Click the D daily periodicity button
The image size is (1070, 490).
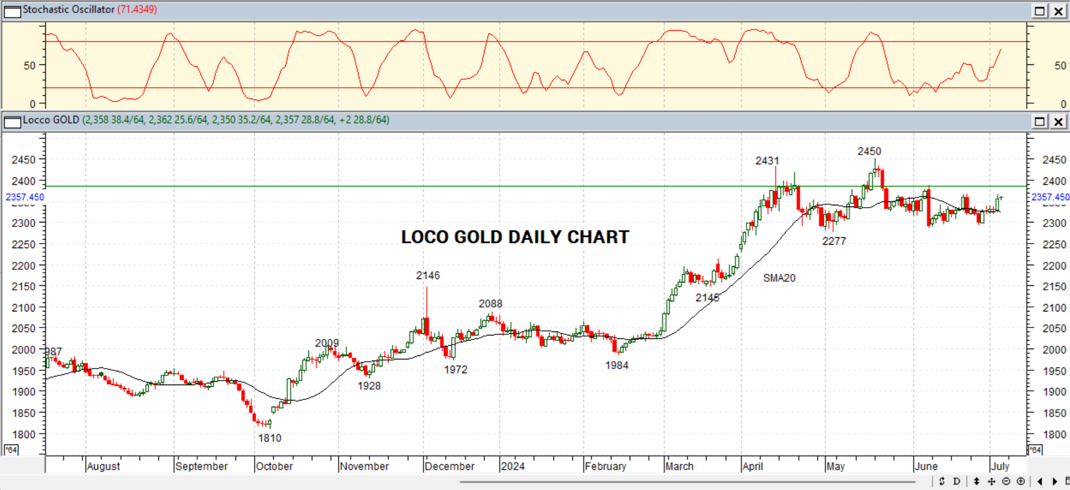[x=957, y=481]
